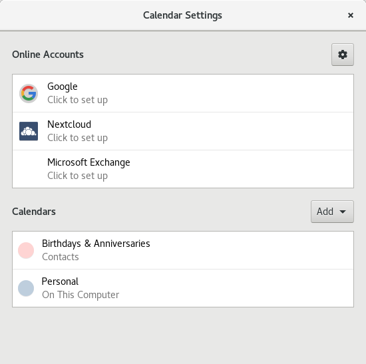Click the Google account name label
Image resolution: width=366 pixels, height=364 pixels.
click(x=63, y=87)
